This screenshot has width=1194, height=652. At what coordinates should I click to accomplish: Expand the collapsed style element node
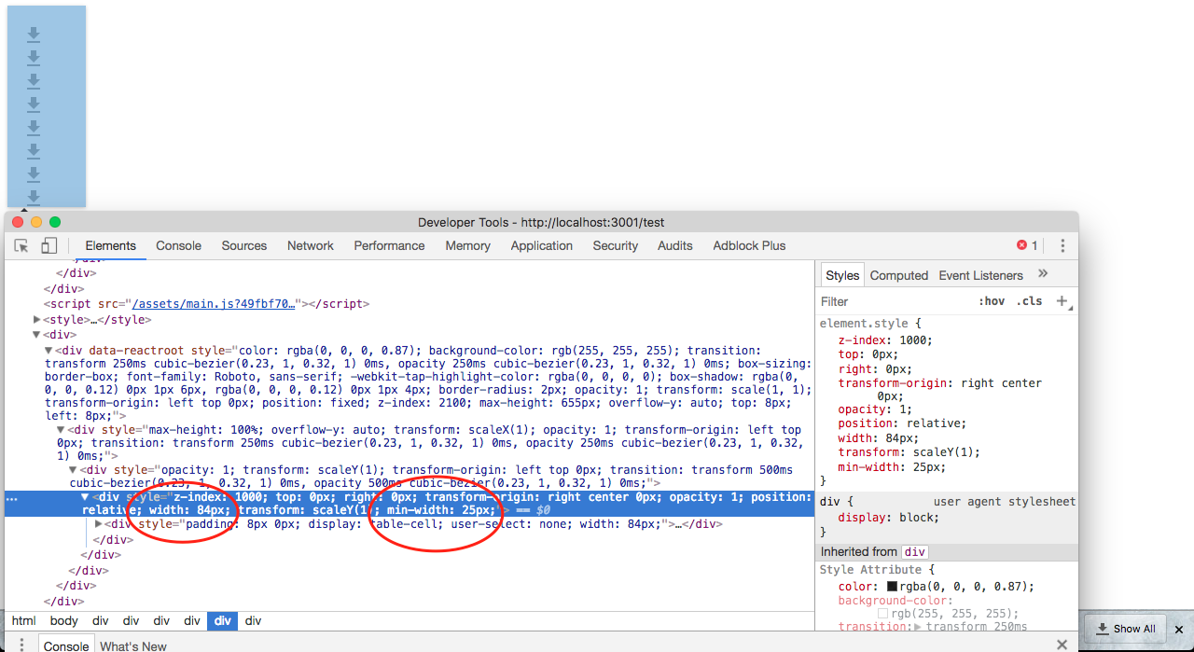(37, 319)
